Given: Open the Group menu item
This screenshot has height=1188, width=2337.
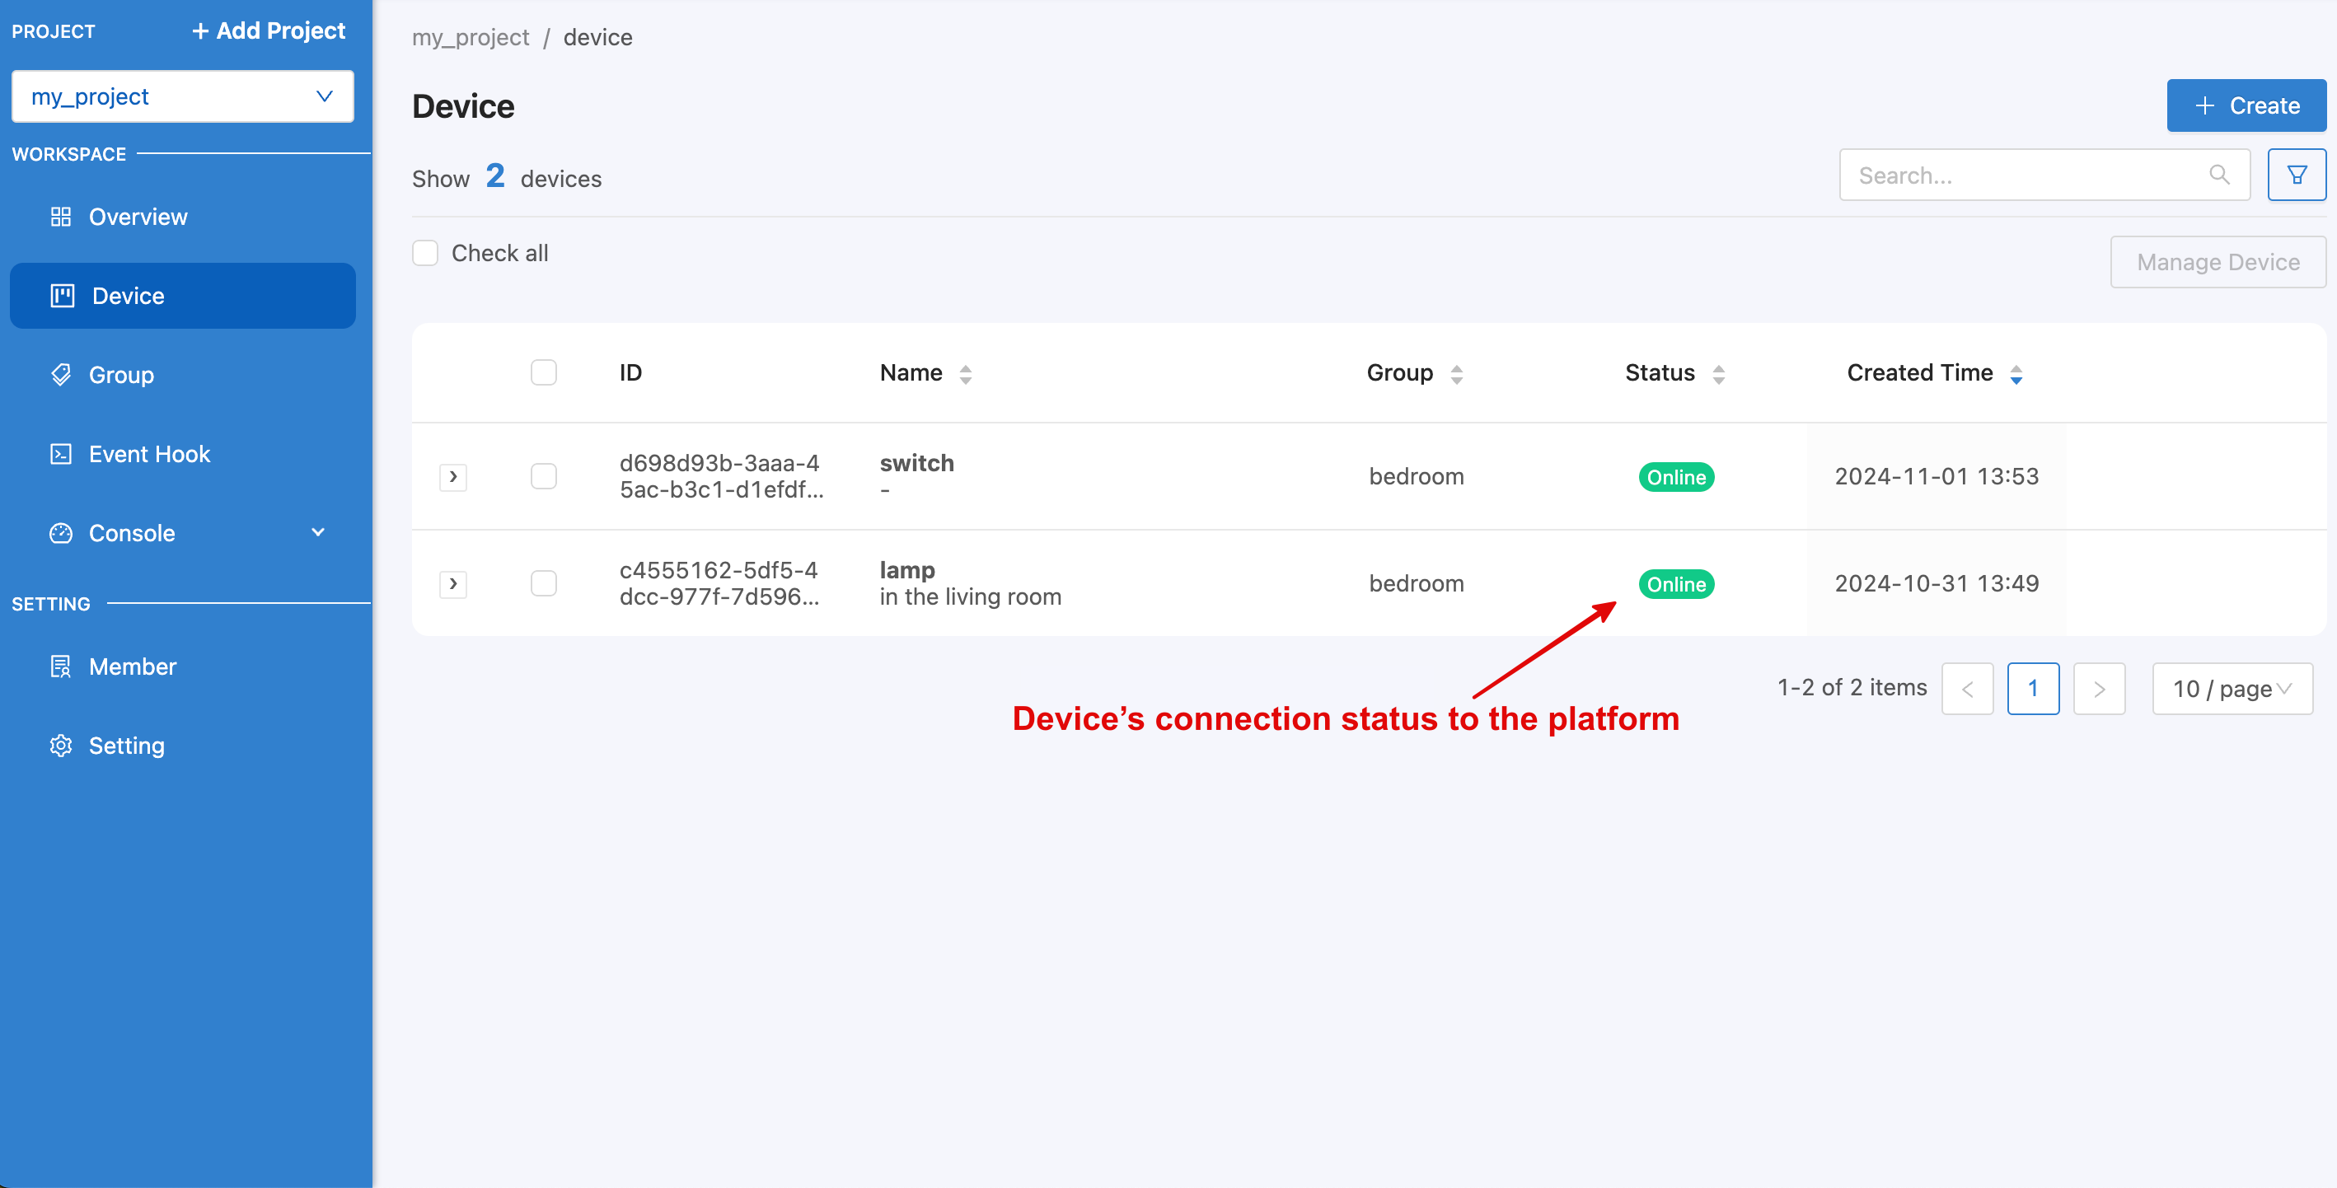Looking at the screenshot, I should point(182,375).
